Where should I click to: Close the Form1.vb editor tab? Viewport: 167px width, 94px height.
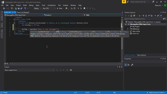[x=15, y=12]
